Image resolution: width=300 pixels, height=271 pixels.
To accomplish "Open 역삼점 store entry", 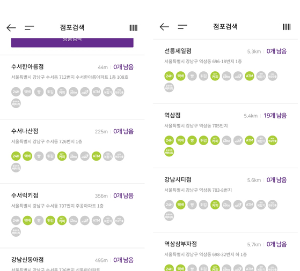I will point(225,136).
